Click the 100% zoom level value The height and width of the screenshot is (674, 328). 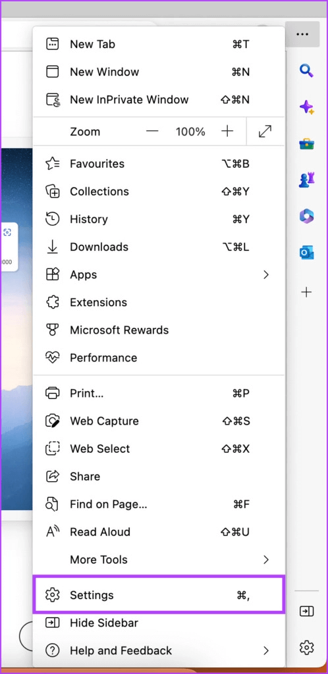(190, 132)
